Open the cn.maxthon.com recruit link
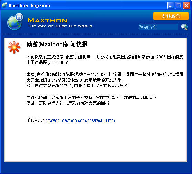Viewport: 192px width, 174px height. pos(80,120)
